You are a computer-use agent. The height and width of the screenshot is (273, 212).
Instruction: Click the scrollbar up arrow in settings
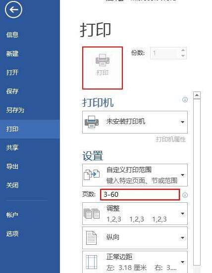[197, 95]
